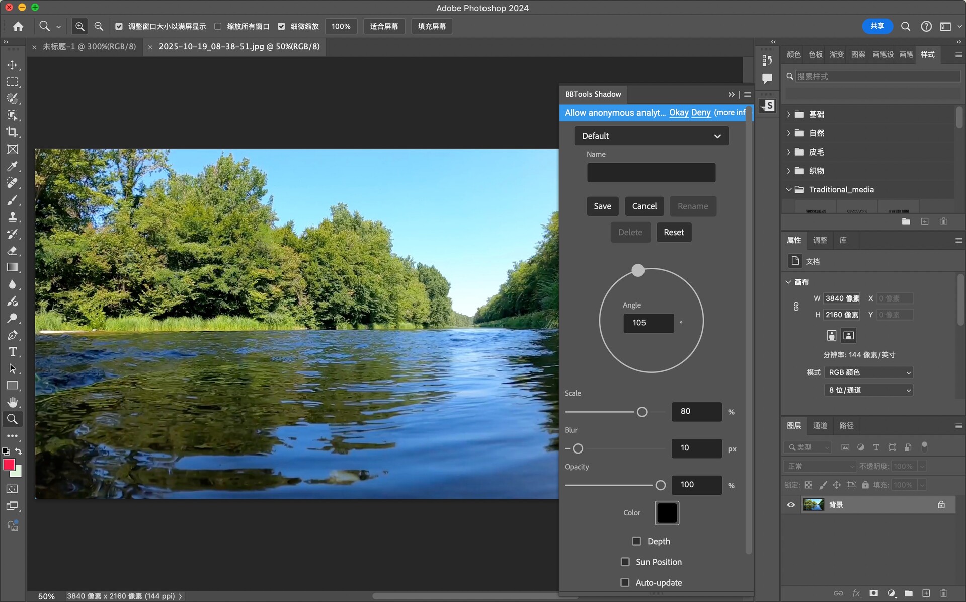This screenshot has height=602, width=966.
Task: Select the Brush tool
Action: coord(12,200)
